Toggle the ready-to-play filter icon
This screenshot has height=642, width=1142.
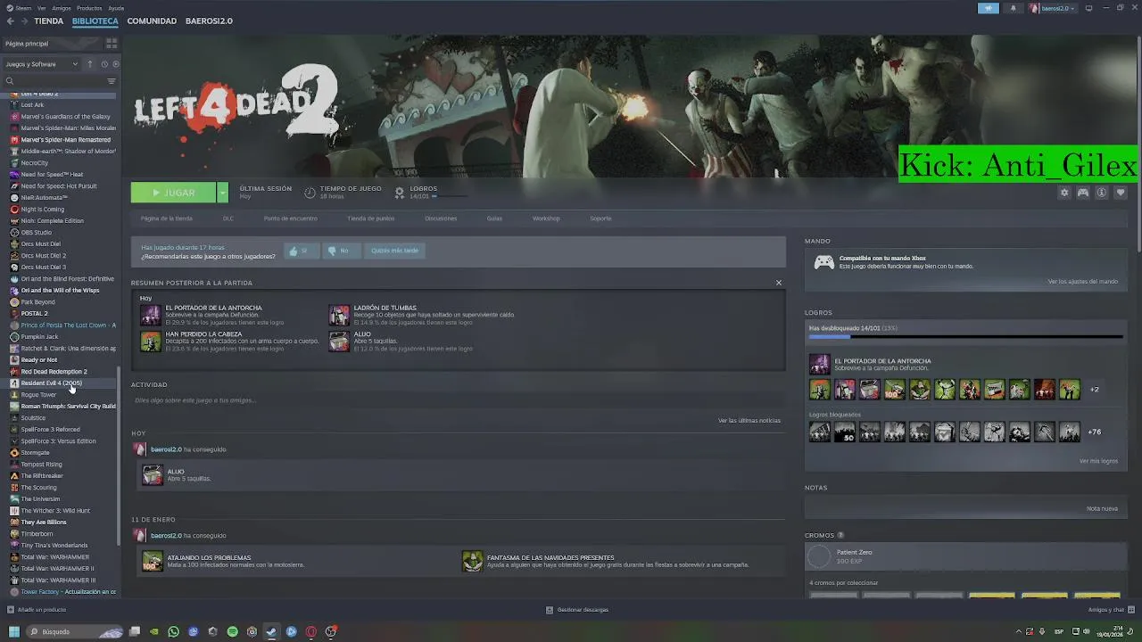click(x=115, y=64)
